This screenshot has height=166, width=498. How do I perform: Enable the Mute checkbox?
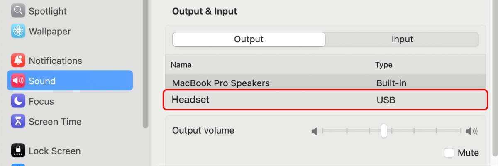[449, 153]
